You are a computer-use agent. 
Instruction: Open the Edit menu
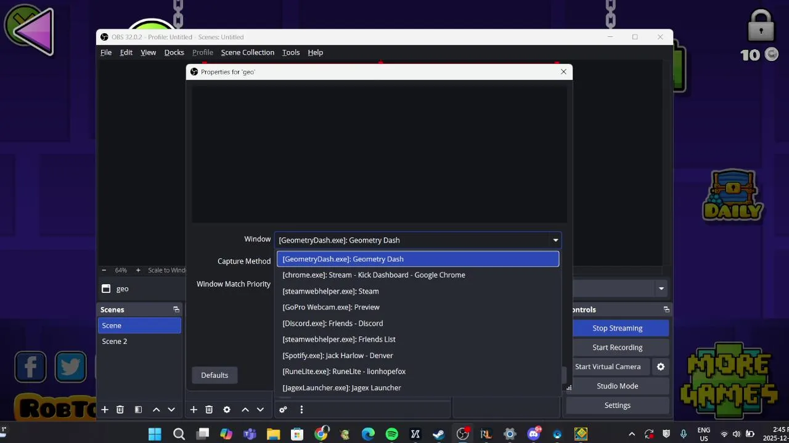pos(126,52)
